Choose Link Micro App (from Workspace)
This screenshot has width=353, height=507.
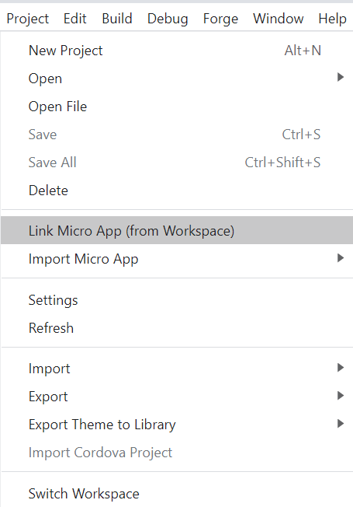177,230
